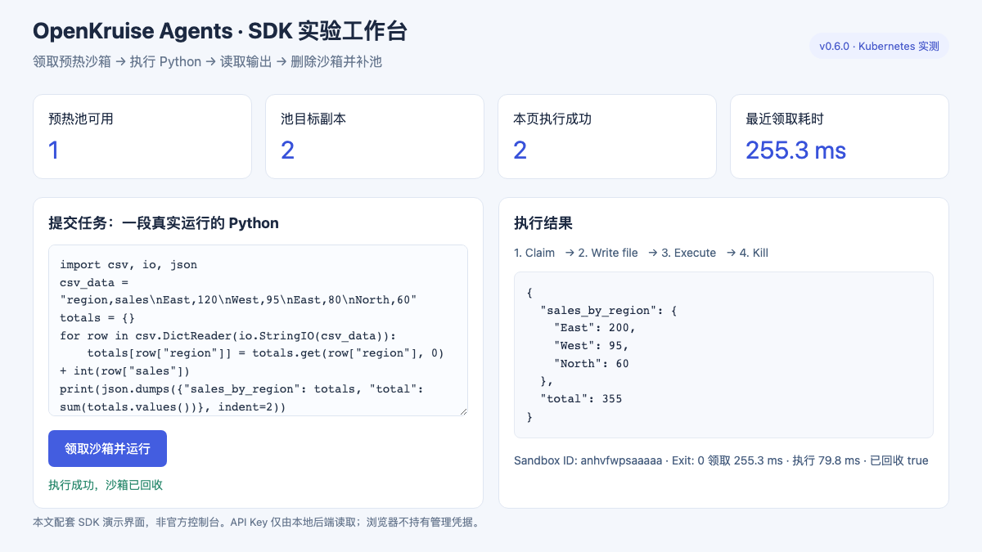Click the value 2 under 本页执行成功

(520, 150)
